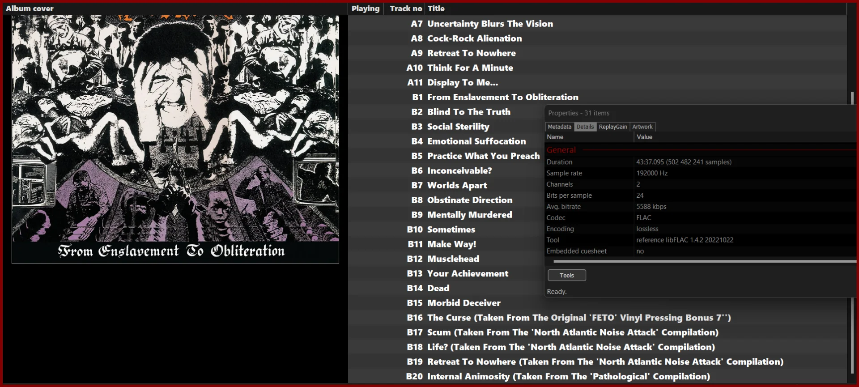Click the Encoding value lossless

pos(647,229)
